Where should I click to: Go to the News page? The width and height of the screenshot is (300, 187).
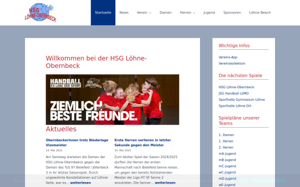pyautogui.click(x=124, y=12)
